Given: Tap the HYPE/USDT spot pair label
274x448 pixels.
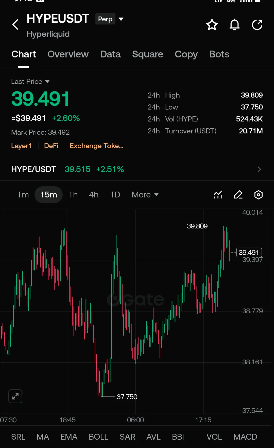Looking at the screenshot, I should point(33,169).
